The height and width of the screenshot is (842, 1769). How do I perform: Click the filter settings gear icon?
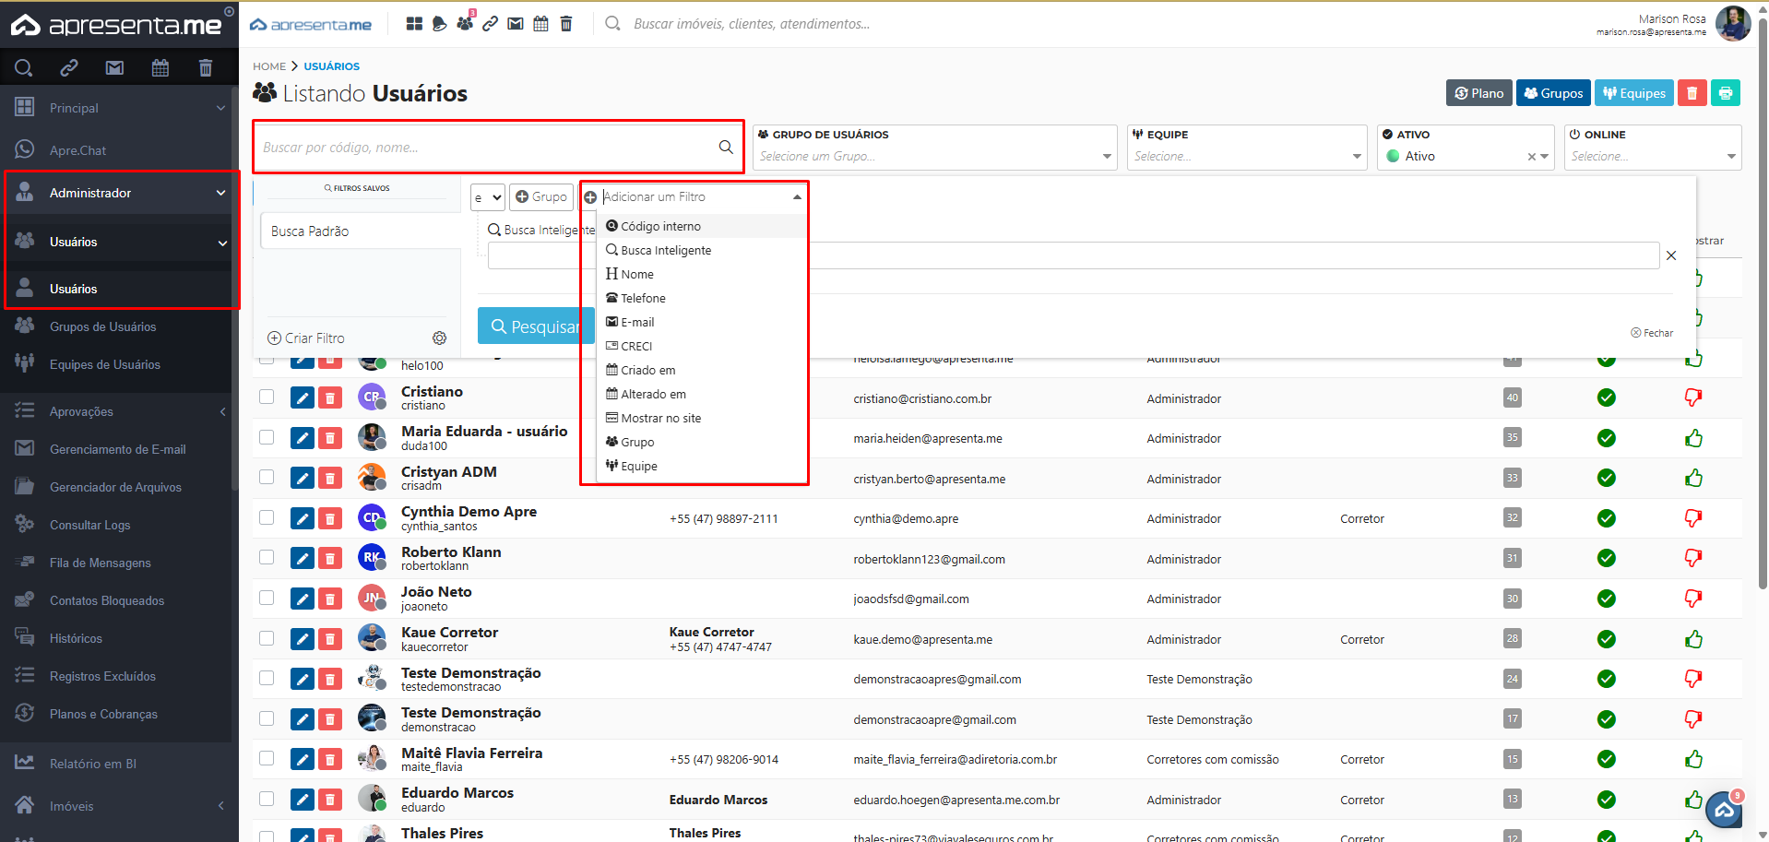click(440, 338)
